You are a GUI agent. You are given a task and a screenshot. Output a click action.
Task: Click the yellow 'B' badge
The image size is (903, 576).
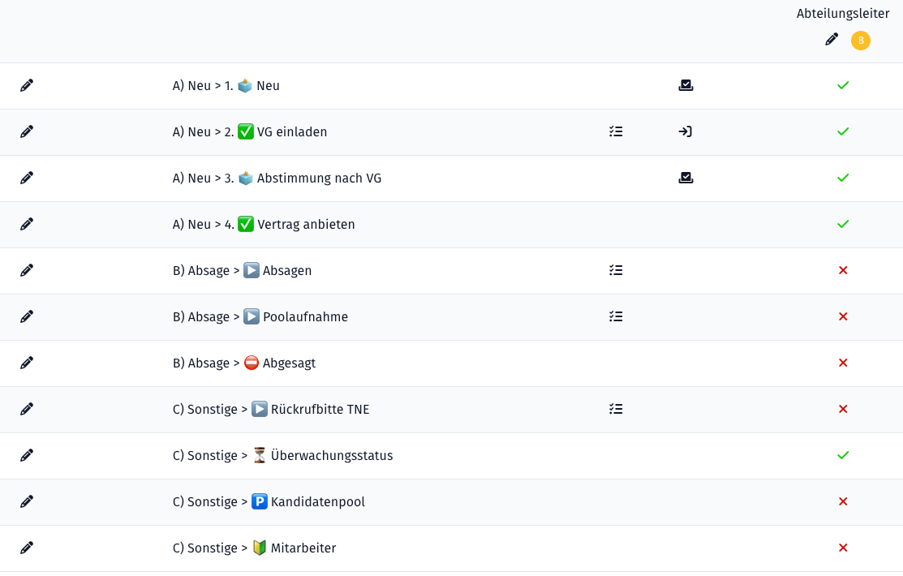(x=860, y=41)
